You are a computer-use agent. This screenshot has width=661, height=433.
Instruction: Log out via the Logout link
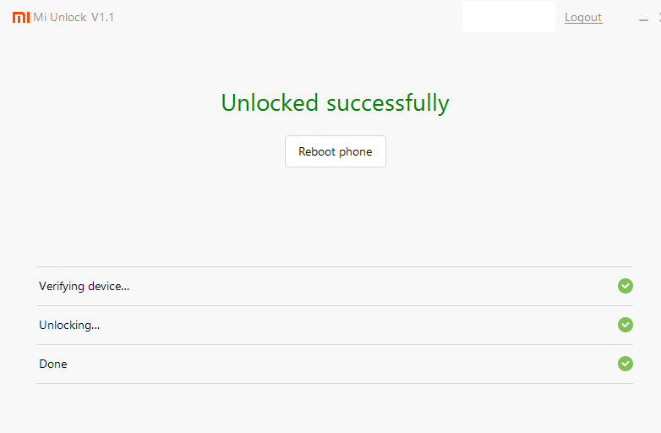(583, 17)
